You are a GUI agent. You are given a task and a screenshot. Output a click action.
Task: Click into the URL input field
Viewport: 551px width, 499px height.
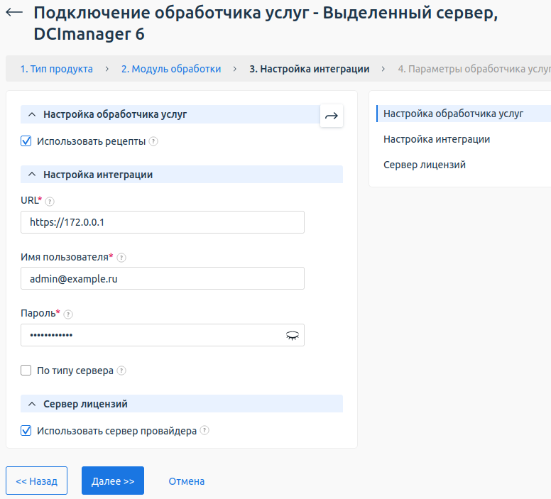coord(163,222)
